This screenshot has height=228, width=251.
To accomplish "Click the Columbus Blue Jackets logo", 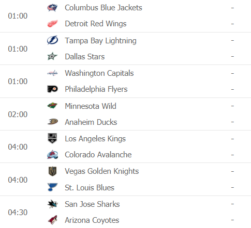I will [x=52, y=8].
